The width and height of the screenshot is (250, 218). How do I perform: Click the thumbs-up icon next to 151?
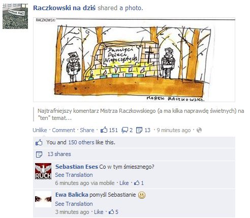click(104, 130)
